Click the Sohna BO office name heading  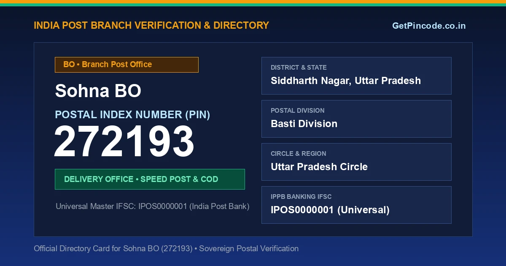point(98,91)
